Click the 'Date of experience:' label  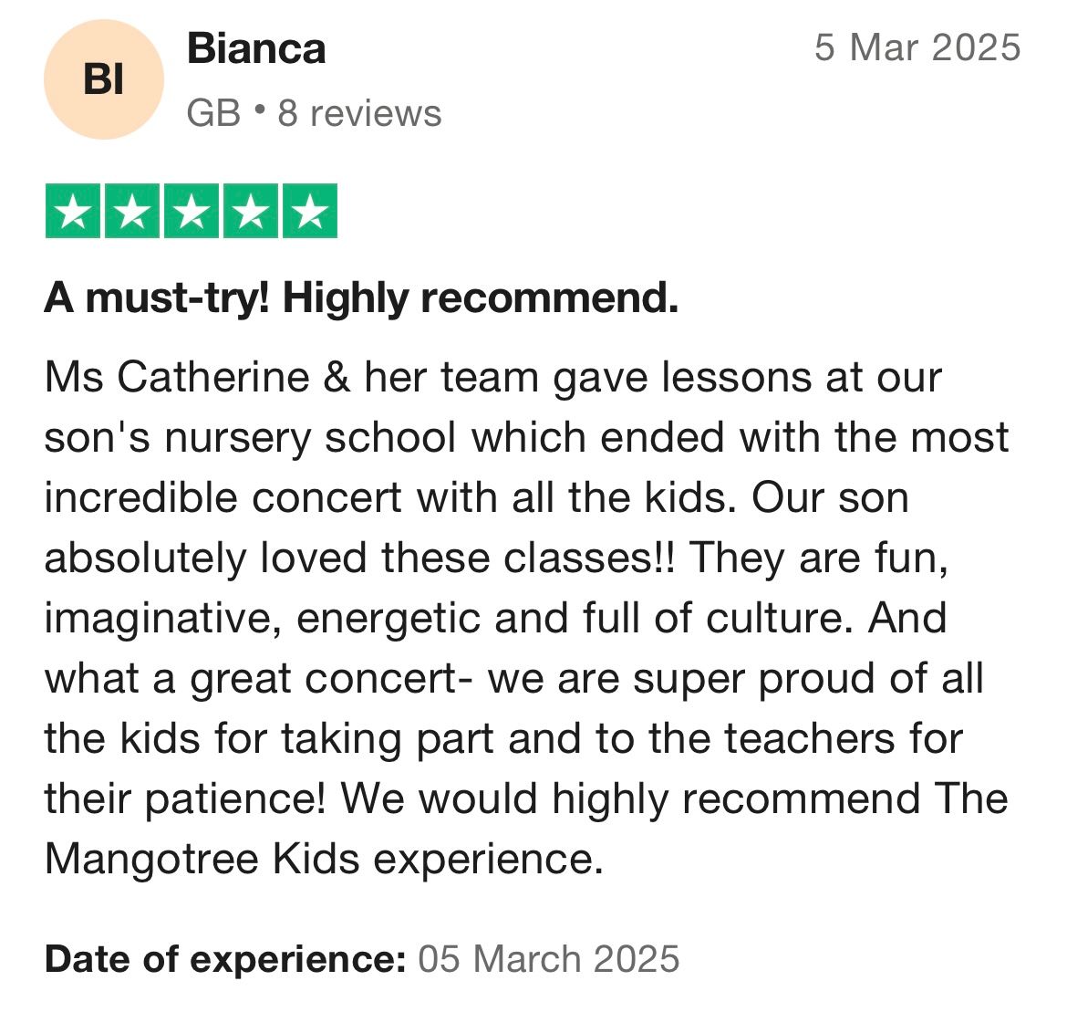pyautogui.click(x=225, y=959)
